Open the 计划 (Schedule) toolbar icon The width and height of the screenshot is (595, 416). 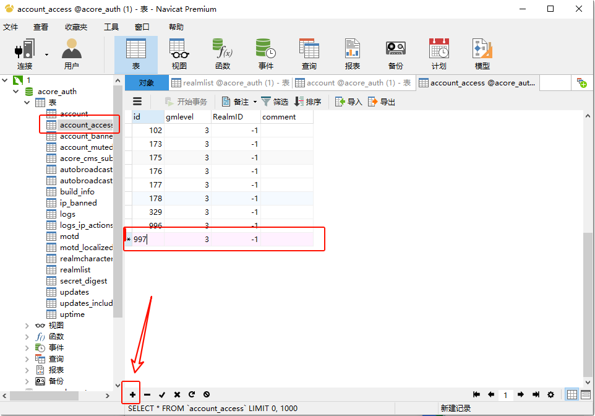439,54
